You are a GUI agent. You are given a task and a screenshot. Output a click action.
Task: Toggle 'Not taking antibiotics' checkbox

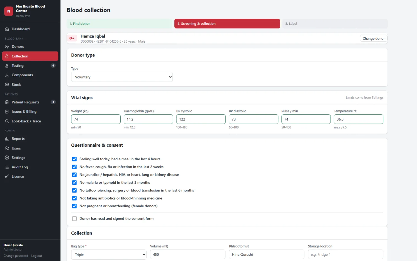point(75,198)
